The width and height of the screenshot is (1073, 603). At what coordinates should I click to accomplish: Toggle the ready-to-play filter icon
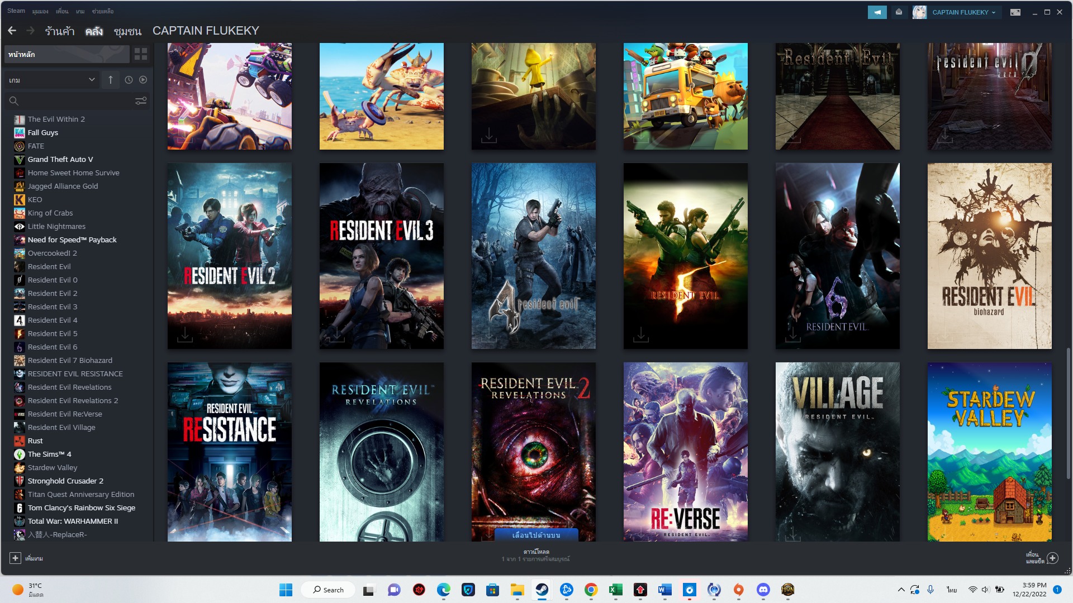143,80
